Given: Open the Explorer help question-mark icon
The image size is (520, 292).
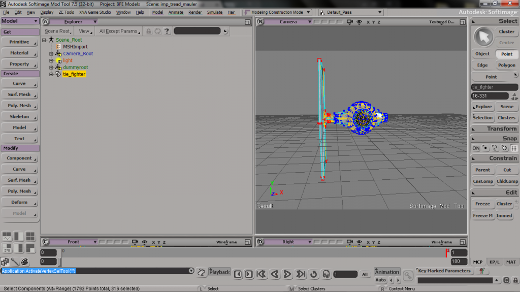Looking at the screenshot, I should (x=167, y=31).
